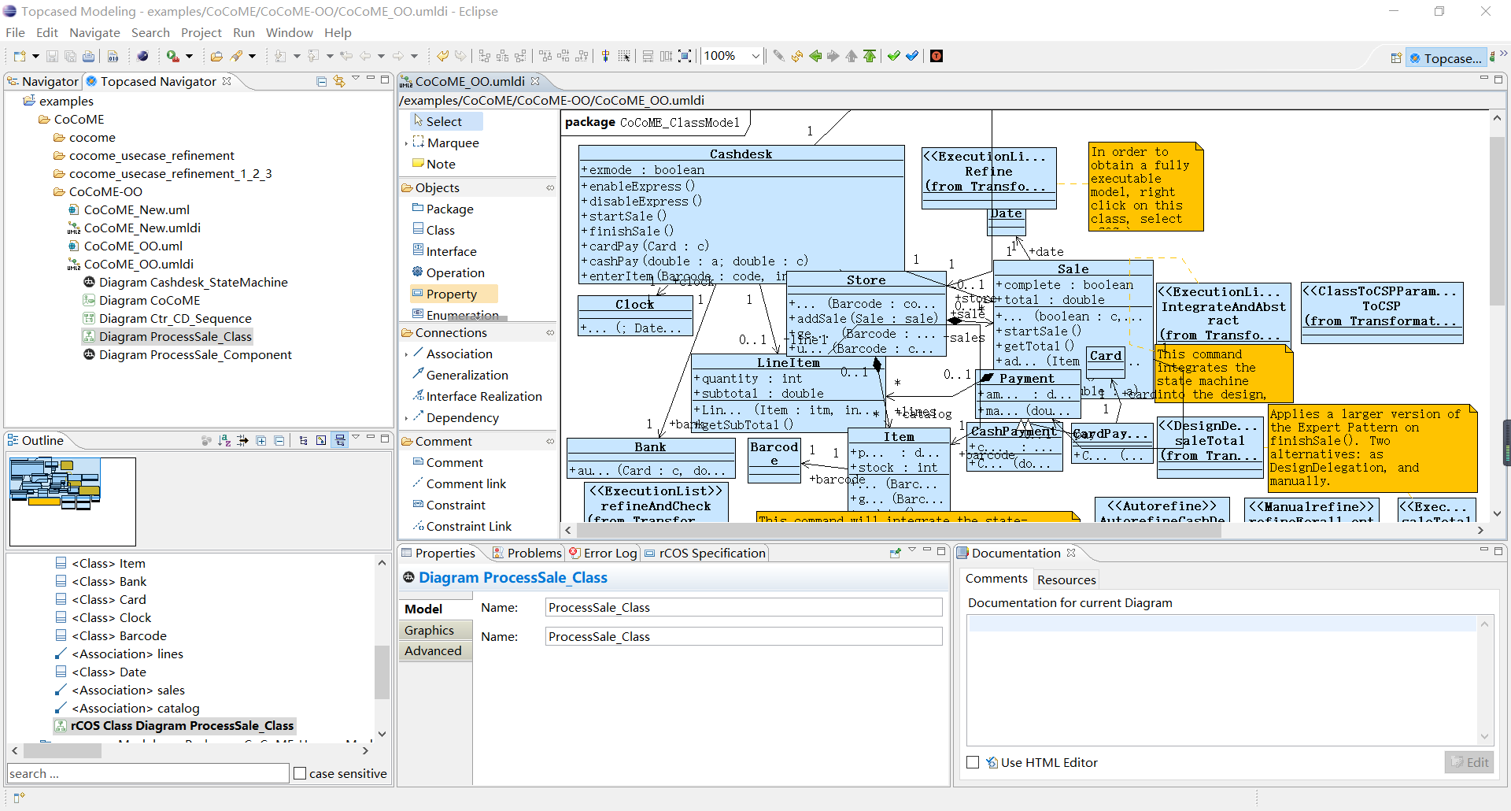Collapse the Comment palette drawer
The height and width of the screenshot is (811, 1511).
point(550,442)
